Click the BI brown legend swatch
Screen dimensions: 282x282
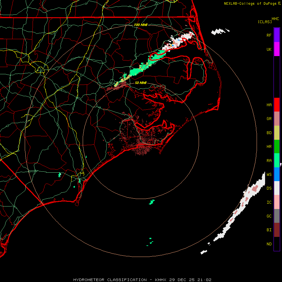[x=277, y=230]
